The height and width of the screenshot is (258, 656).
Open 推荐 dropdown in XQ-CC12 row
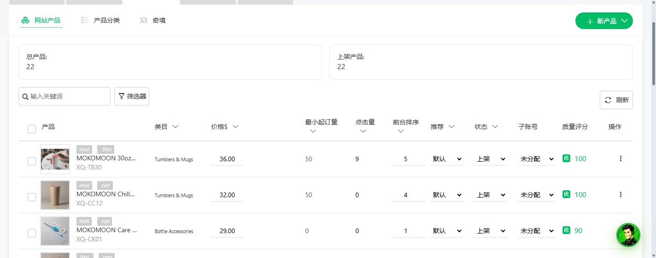[447, 195]
